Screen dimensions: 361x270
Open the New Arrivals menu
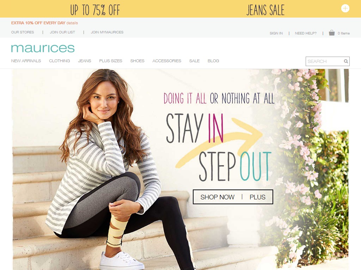click(x=26, y=61)
